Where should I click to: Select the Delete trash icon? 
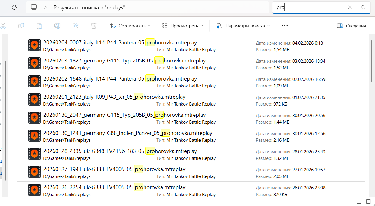94,26
